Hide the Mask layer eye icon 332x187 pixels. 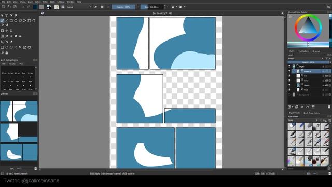pos(289,90)
